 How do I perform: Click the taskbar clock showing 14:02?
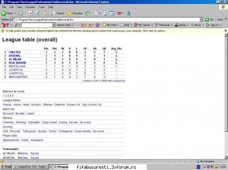pos(223,167)
